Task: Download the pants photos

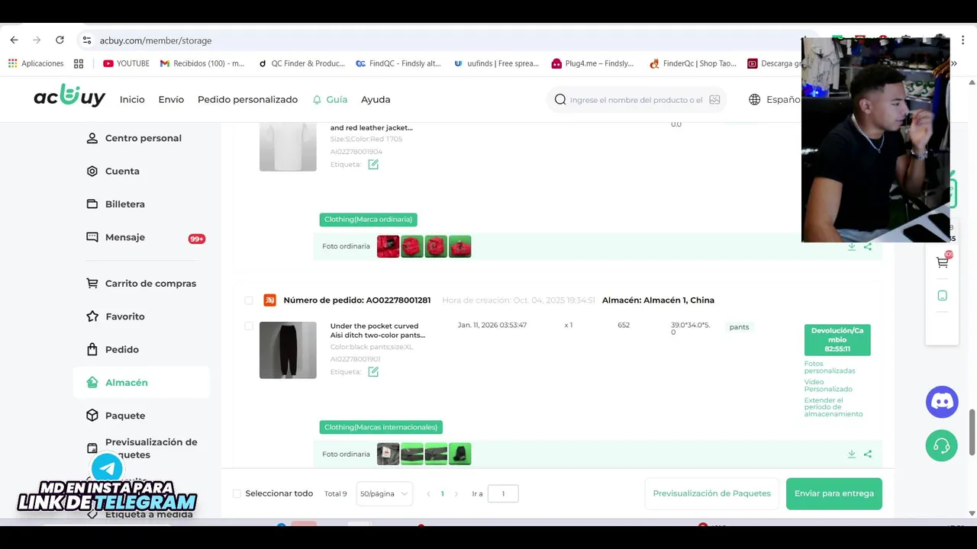Action: pos(851,454)
